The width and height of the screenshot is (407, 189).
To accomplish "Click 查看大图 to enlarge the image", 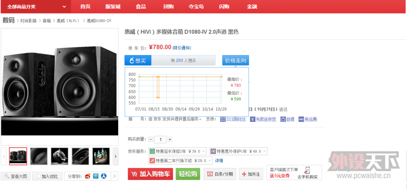I will [16, 176].
